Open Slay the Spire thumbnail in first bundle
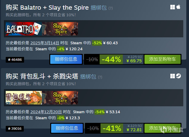This screenshot has height=137, width=189. click(60, 29)
